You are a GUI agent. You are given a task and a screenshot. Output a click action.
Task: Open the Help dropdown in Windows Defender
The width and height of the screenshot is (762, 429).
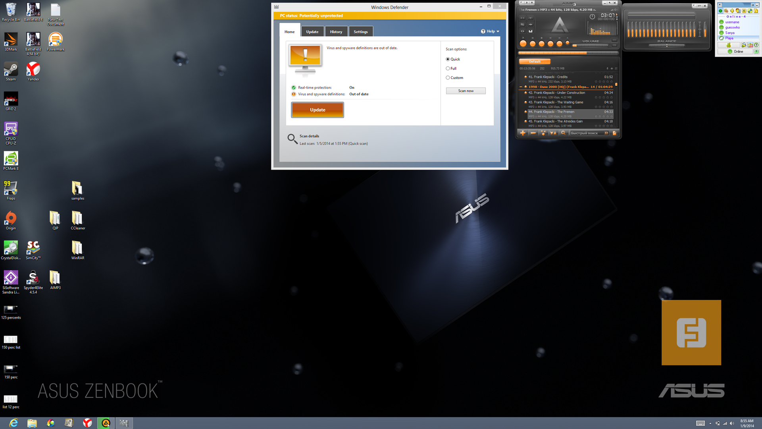tap(490, 31)
